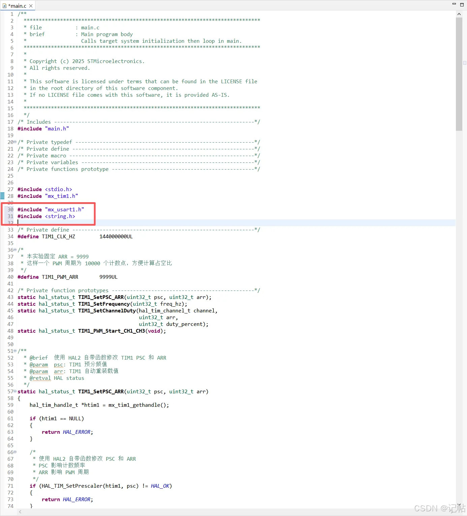
Task: Click on HAL_TIM_SetPrescaler call
Action: pos(72,486)
